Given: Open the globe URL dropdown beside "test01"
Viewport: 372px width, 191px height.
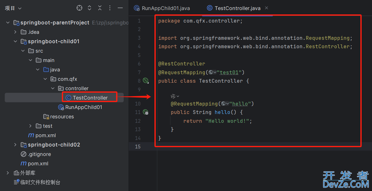Looking at the screenshot, I should (x=212, y=72).
